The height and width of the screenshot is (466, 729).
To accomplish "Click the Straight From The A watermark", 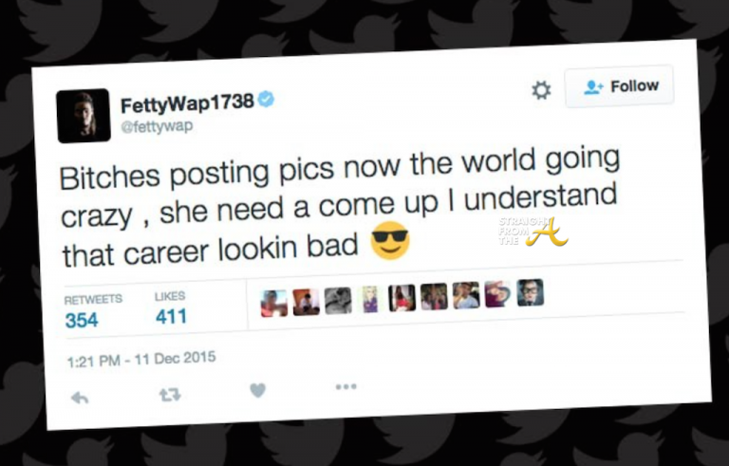I will coord(533,232).
